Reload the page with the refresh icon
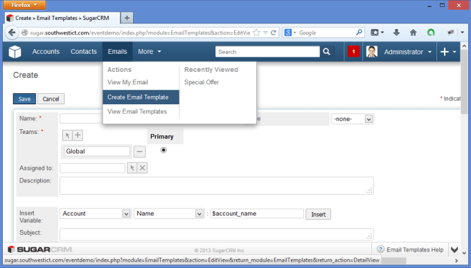The width and height of the screenshot is (471, 268). (x=274, y=32)
